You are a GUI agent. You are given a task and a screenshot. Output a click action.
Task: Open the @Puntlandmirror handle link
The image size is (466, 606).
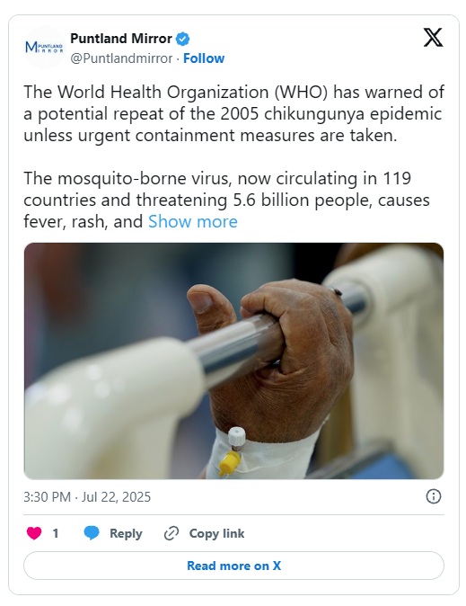[x=121, y=58]
